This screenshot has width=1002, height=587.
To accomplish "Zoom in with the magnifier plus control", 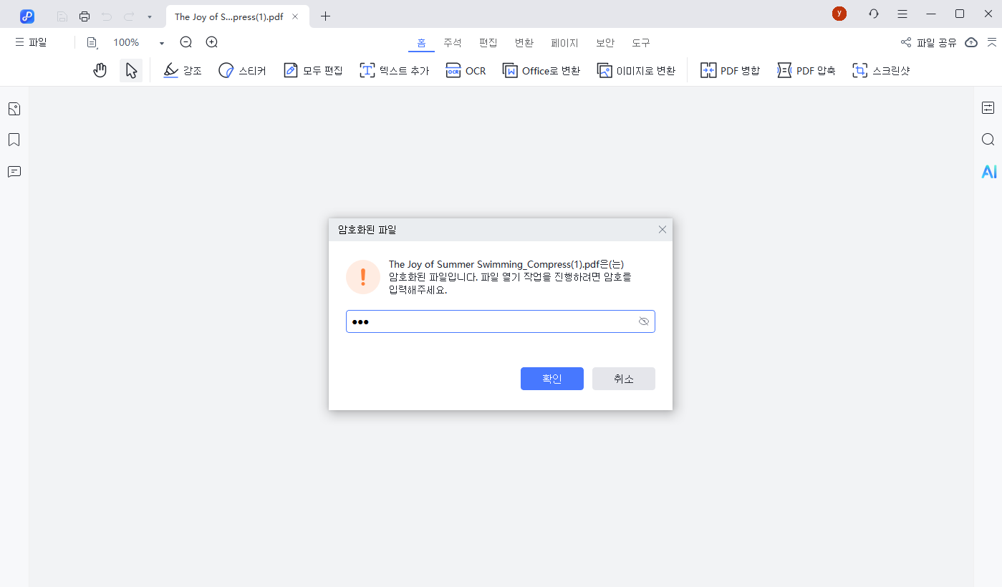I will 211,42.
